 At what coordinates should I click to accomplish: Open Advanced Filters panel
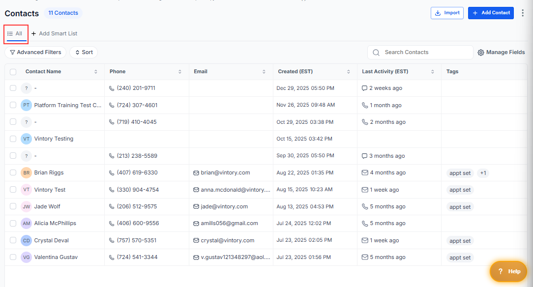35,53
